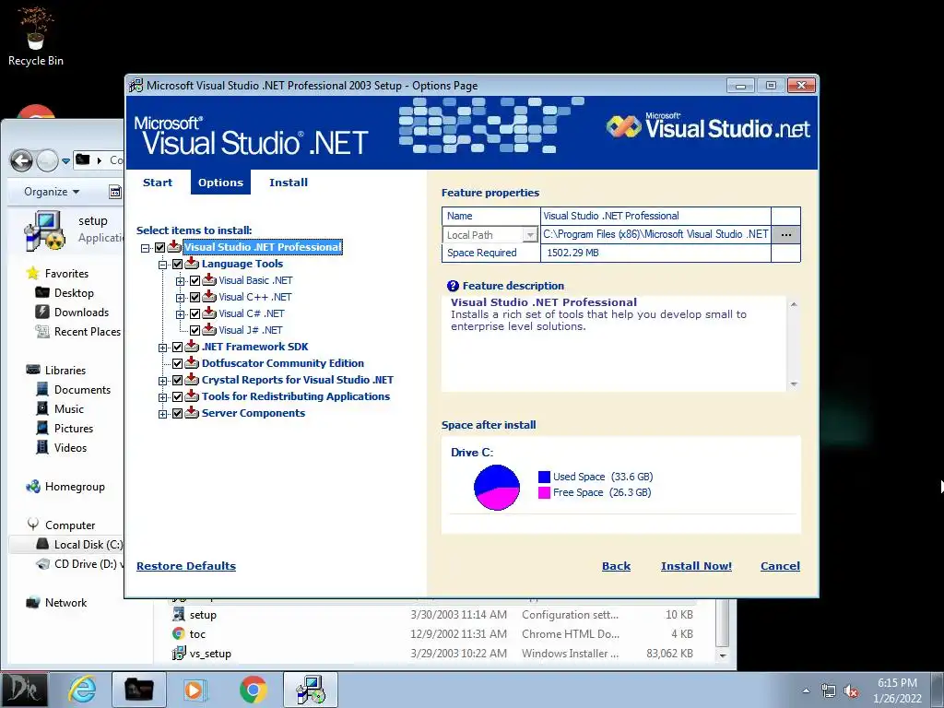Expand Tools for Redistributing Applications node

[162, 397]
